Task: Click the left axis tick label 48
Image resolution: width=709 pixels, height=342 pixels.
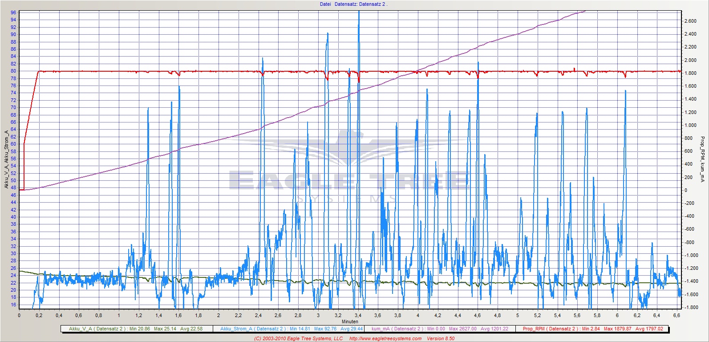Action: tap(13, 188)
